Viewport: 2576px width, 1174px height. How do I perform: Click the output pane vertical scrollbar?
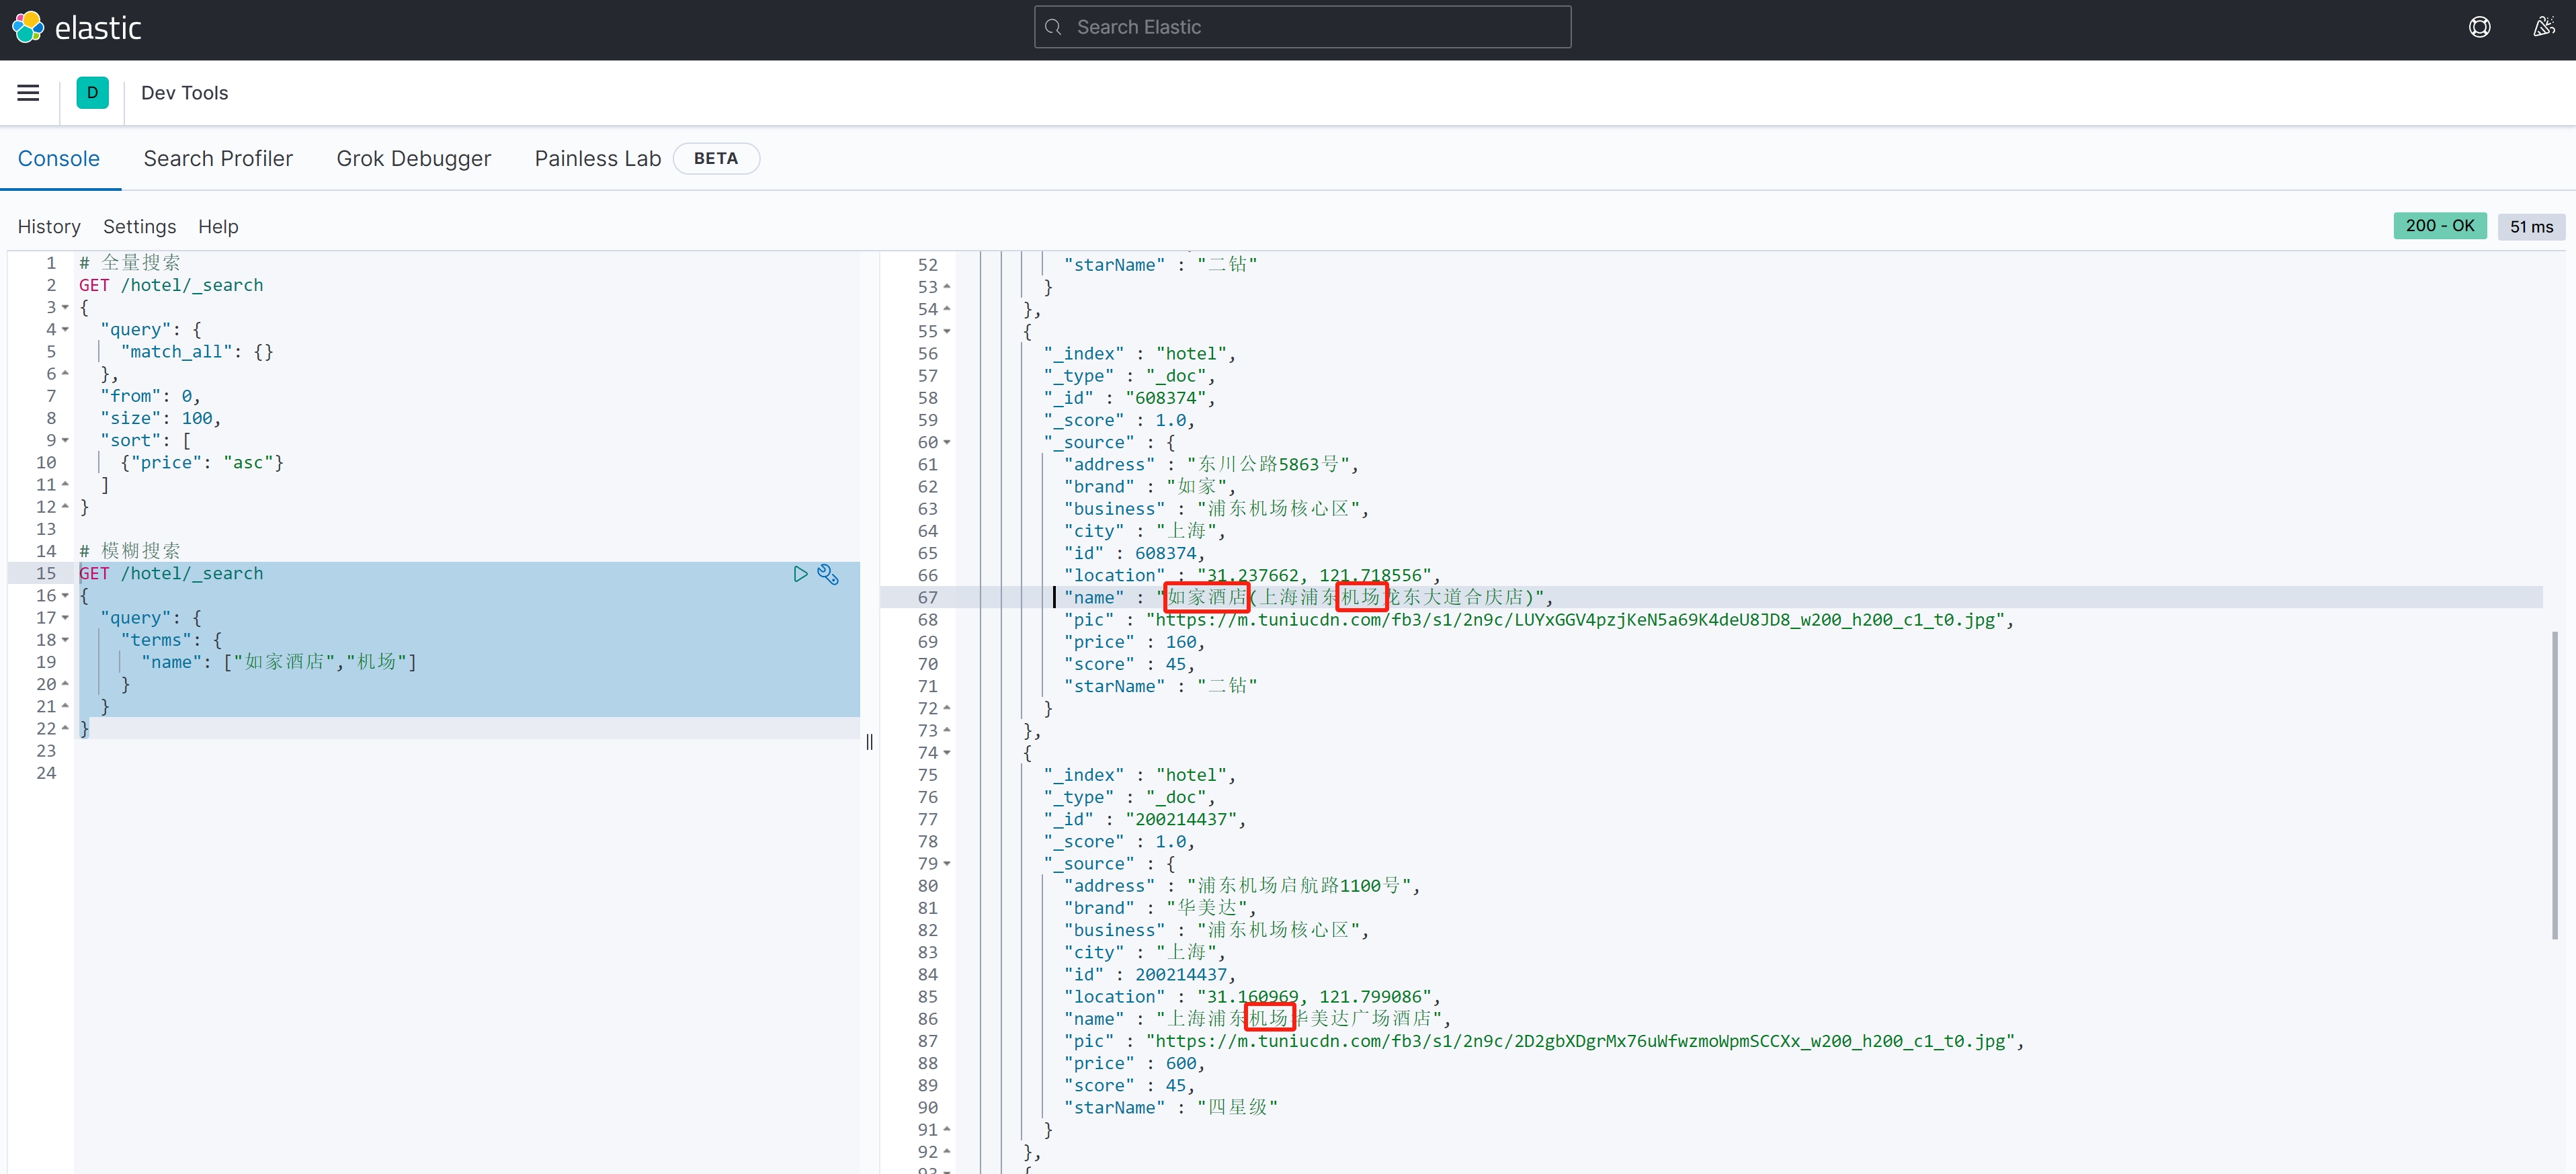[2555, 785]
